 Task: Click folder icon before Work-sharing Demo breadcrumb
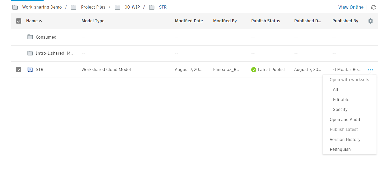(15, 7)
